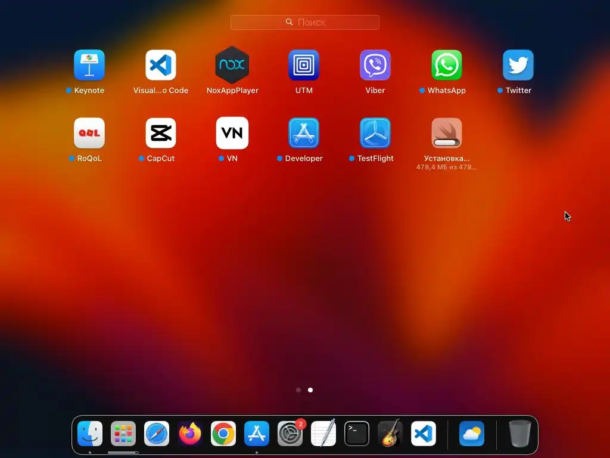Open GarageBand in the Dock
Image resolution: width=610 pixels, height=458 pixels.
(x=390, y=434)
